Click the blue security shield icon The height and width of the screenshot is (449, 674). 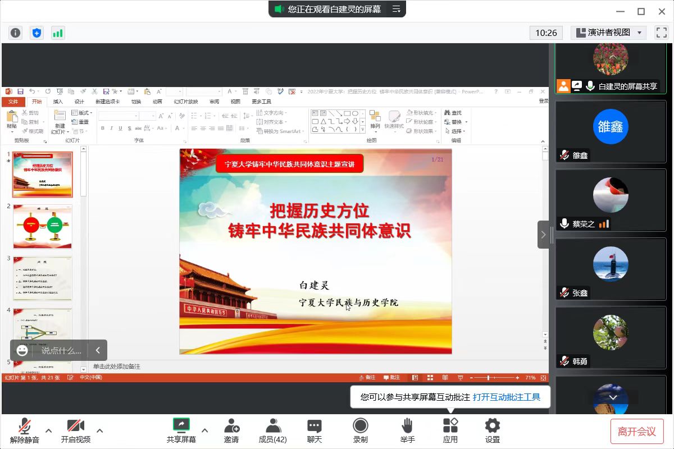37,33
